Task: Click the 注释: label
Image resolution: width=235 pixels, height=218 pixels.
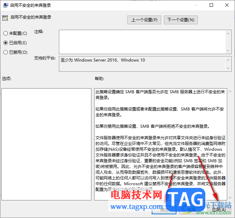Action: 39,32
